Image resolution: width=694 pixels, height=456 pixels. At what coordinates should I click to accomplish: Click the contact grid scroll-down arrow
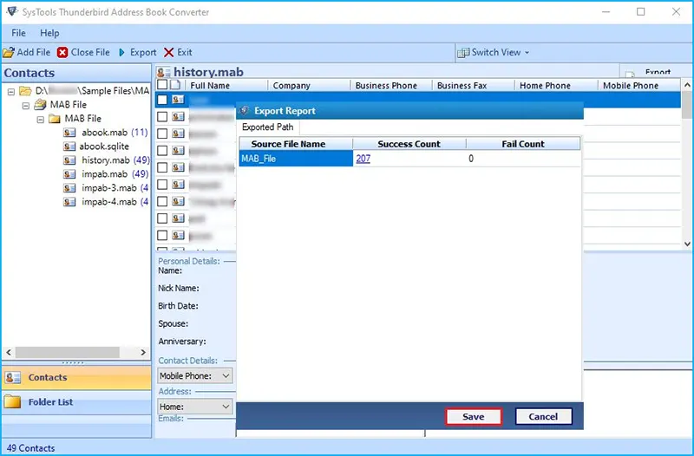coord(687,244)
